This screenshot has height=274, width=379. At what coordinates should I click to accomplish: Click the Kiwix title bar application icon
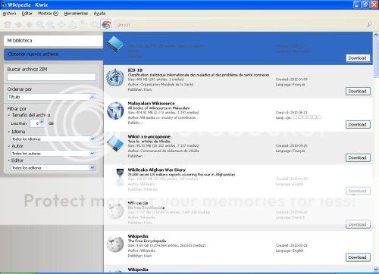click(4, 5)
